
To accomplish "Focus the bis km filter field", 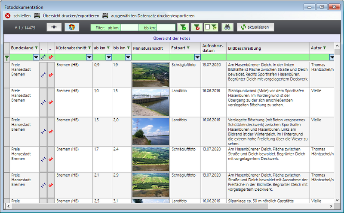I will (x=166, y=27).
